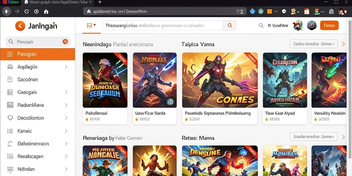Click the orange back circle beside Janlngain

coord(20,26)
